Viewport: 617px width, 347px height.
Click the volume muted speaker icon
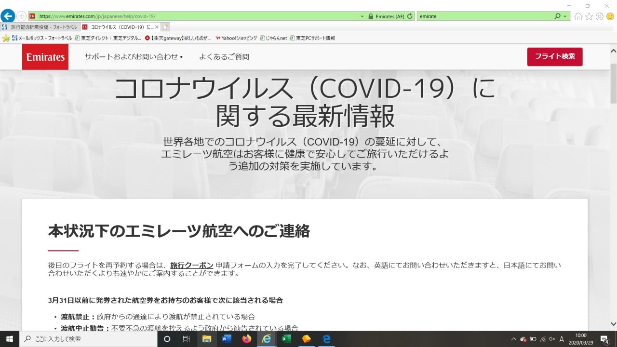(x=552, y=339)
